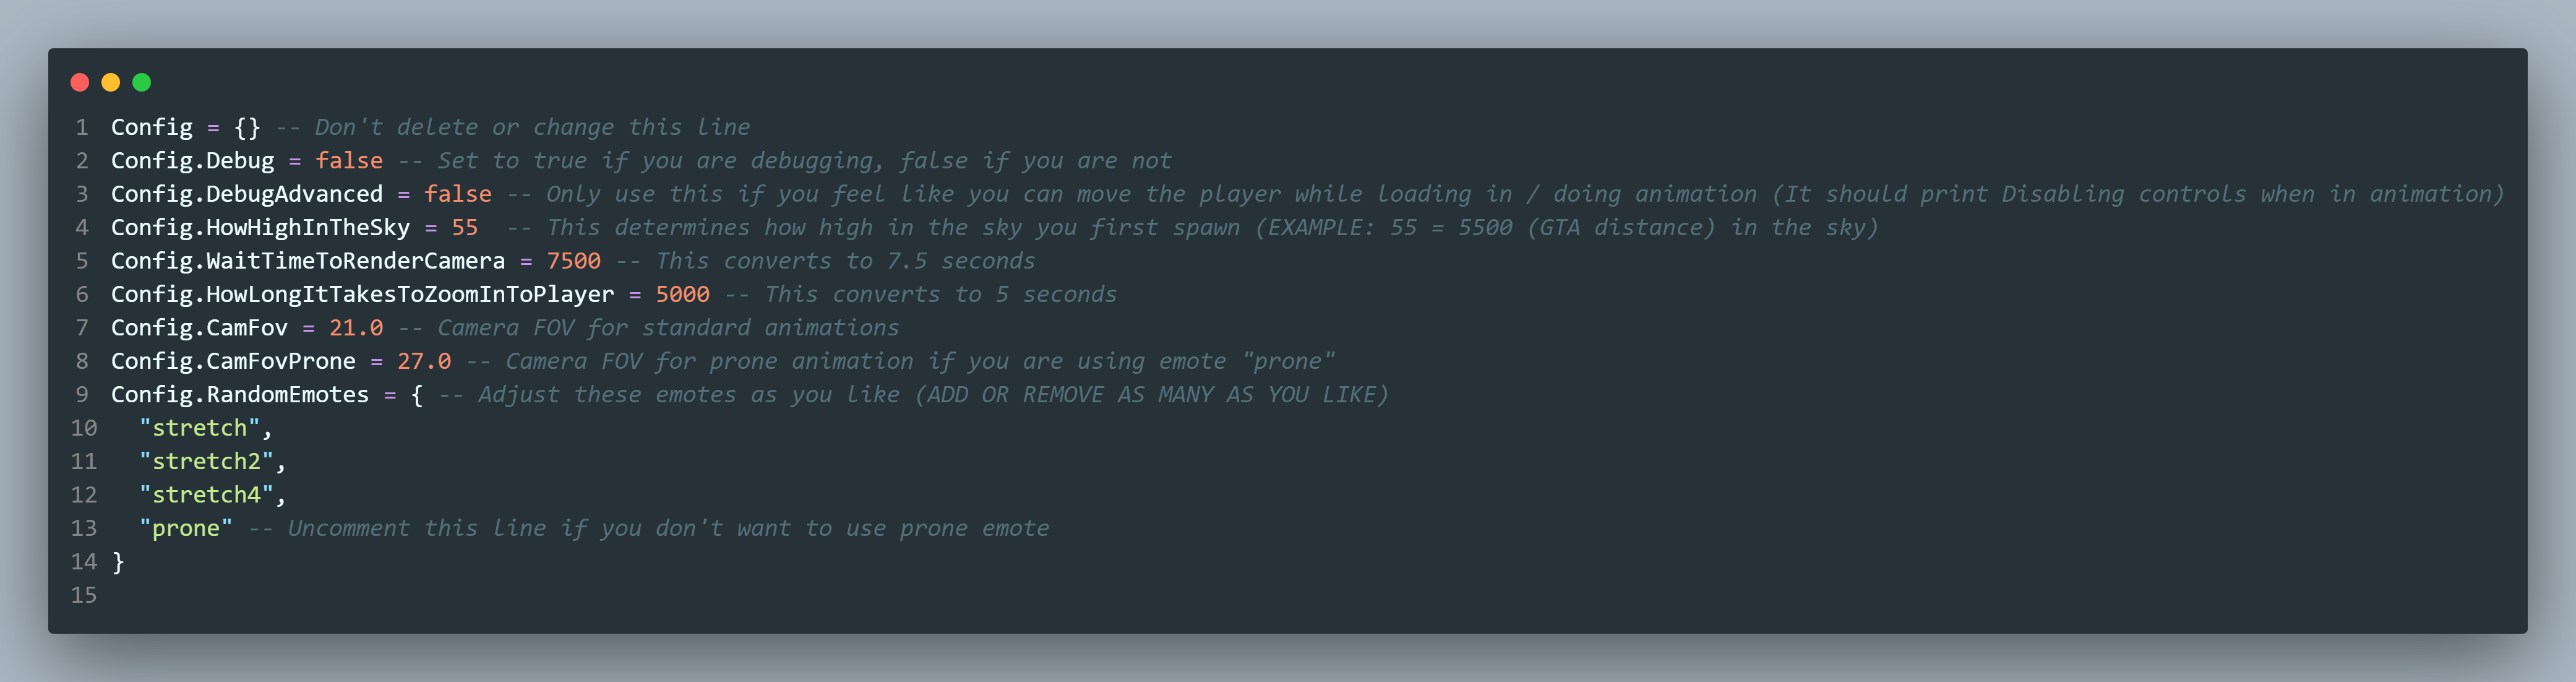The height and width of the screenshot is (682, 2576).
Task: Click the 5000 zoom duration value
Action: click(682, 294)
